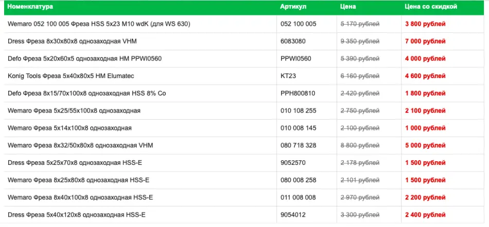Open Konig Tools Фреза 5x40x80x5 HM Elumatec
The image size is (489, 227).
pos(71,76)
